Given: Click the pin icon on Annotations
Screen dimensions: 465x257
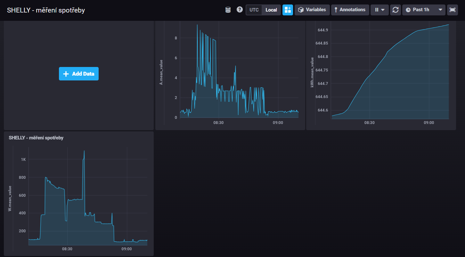Looking at the screenshot, I should point(336,10).
